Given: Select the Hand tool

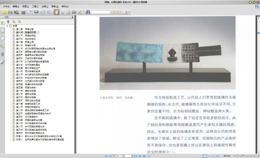Looking at the screenshot, I should click(x=56, y=12).
